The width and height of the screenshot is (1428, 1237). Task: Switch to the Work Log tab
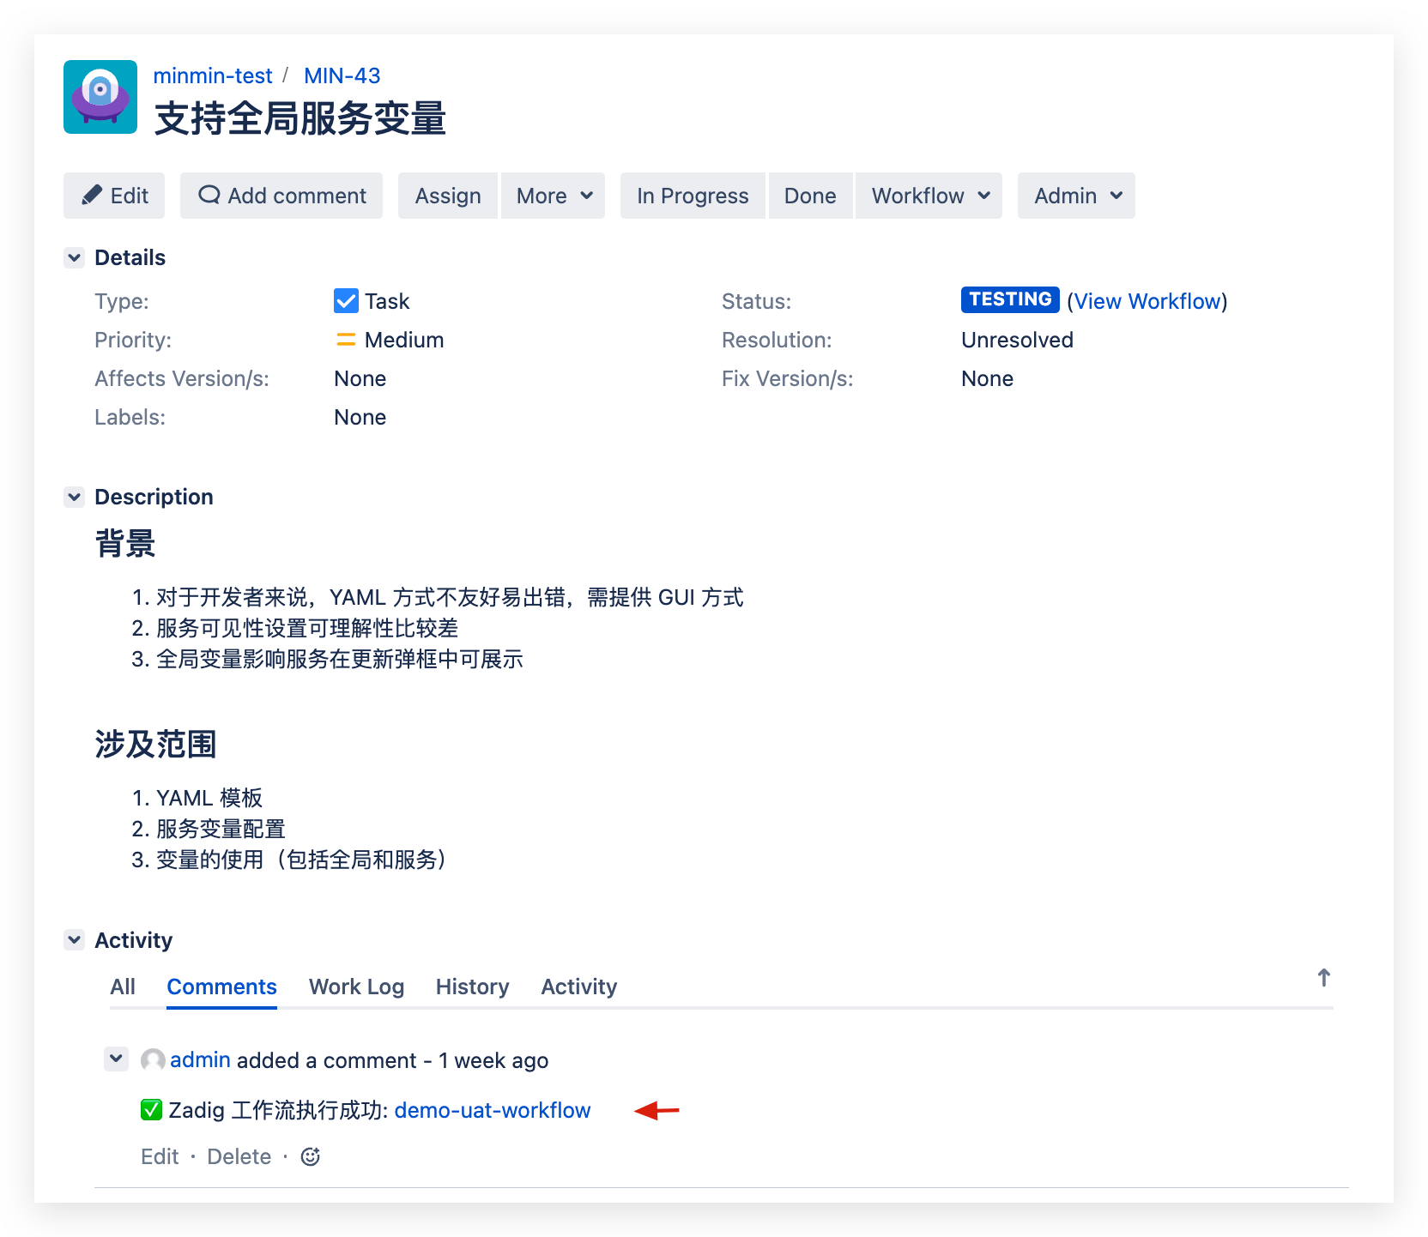point(356,987)
